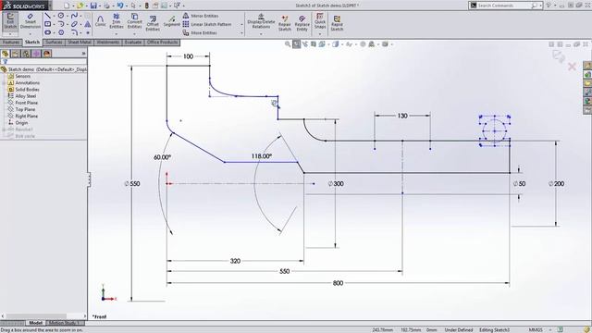The image size is (592, 333).
Task: Expand the Display/Delete Relations dropdown arrow
Action: pyautogui.click(x=261, y=34)
